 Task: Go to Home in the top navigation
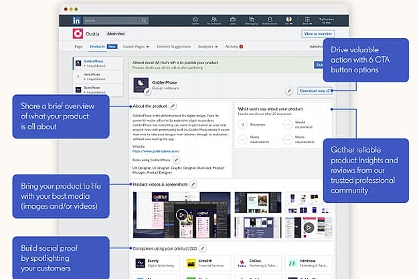[x=195, y=21]
